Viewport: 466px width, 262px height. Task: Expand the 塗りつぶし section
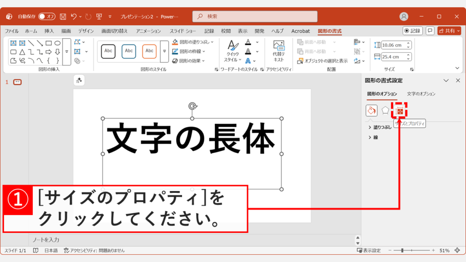pyautogui.click(x=382, y=126)
